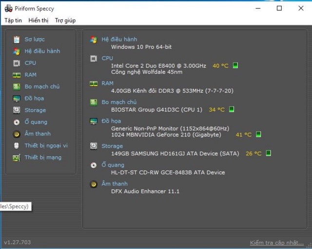Click the Windows flag icon beside sidebar Hệ điều hành

(17, 51)
